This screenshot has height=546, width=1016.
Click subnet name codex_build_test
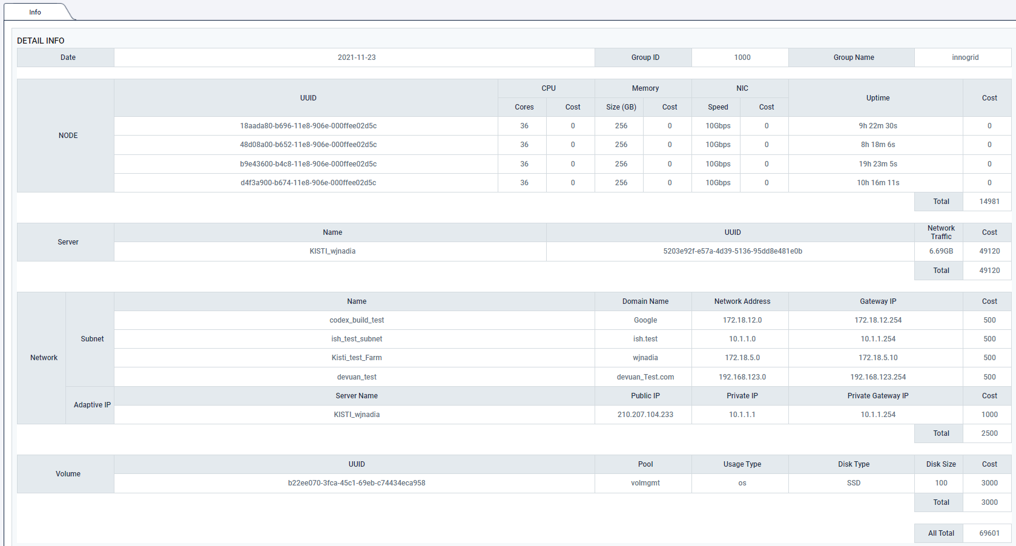coord(357,320)
